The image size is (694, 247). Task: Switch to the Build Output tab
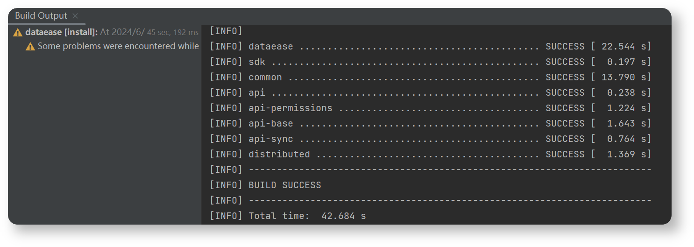41,16
